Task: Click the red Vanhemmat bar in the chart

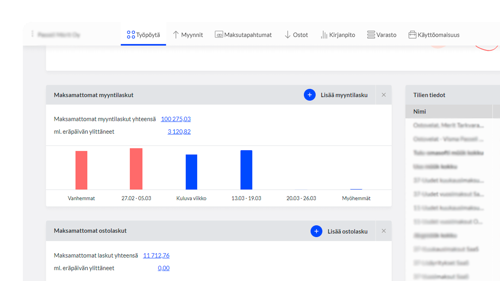Action: (x=81, y=170)
